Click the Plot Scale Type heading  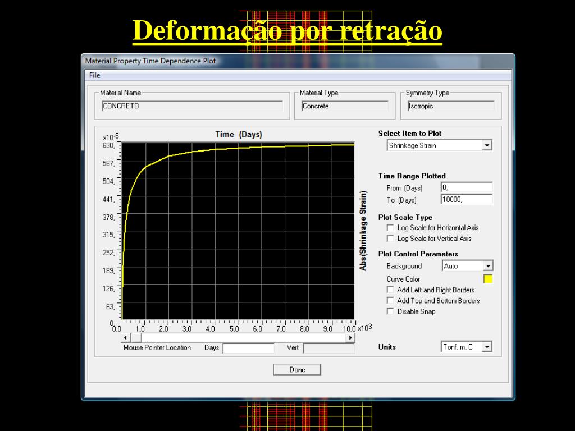coord(405,217)
